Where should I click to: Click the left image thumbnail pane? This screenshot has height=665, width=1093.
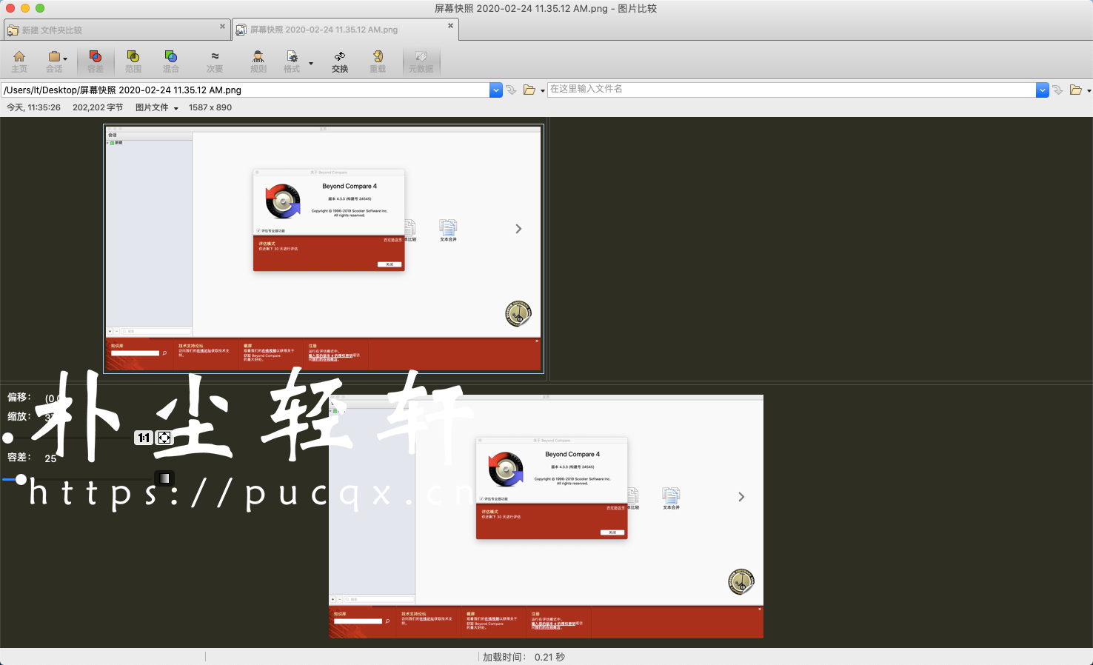tap(324, 249)
